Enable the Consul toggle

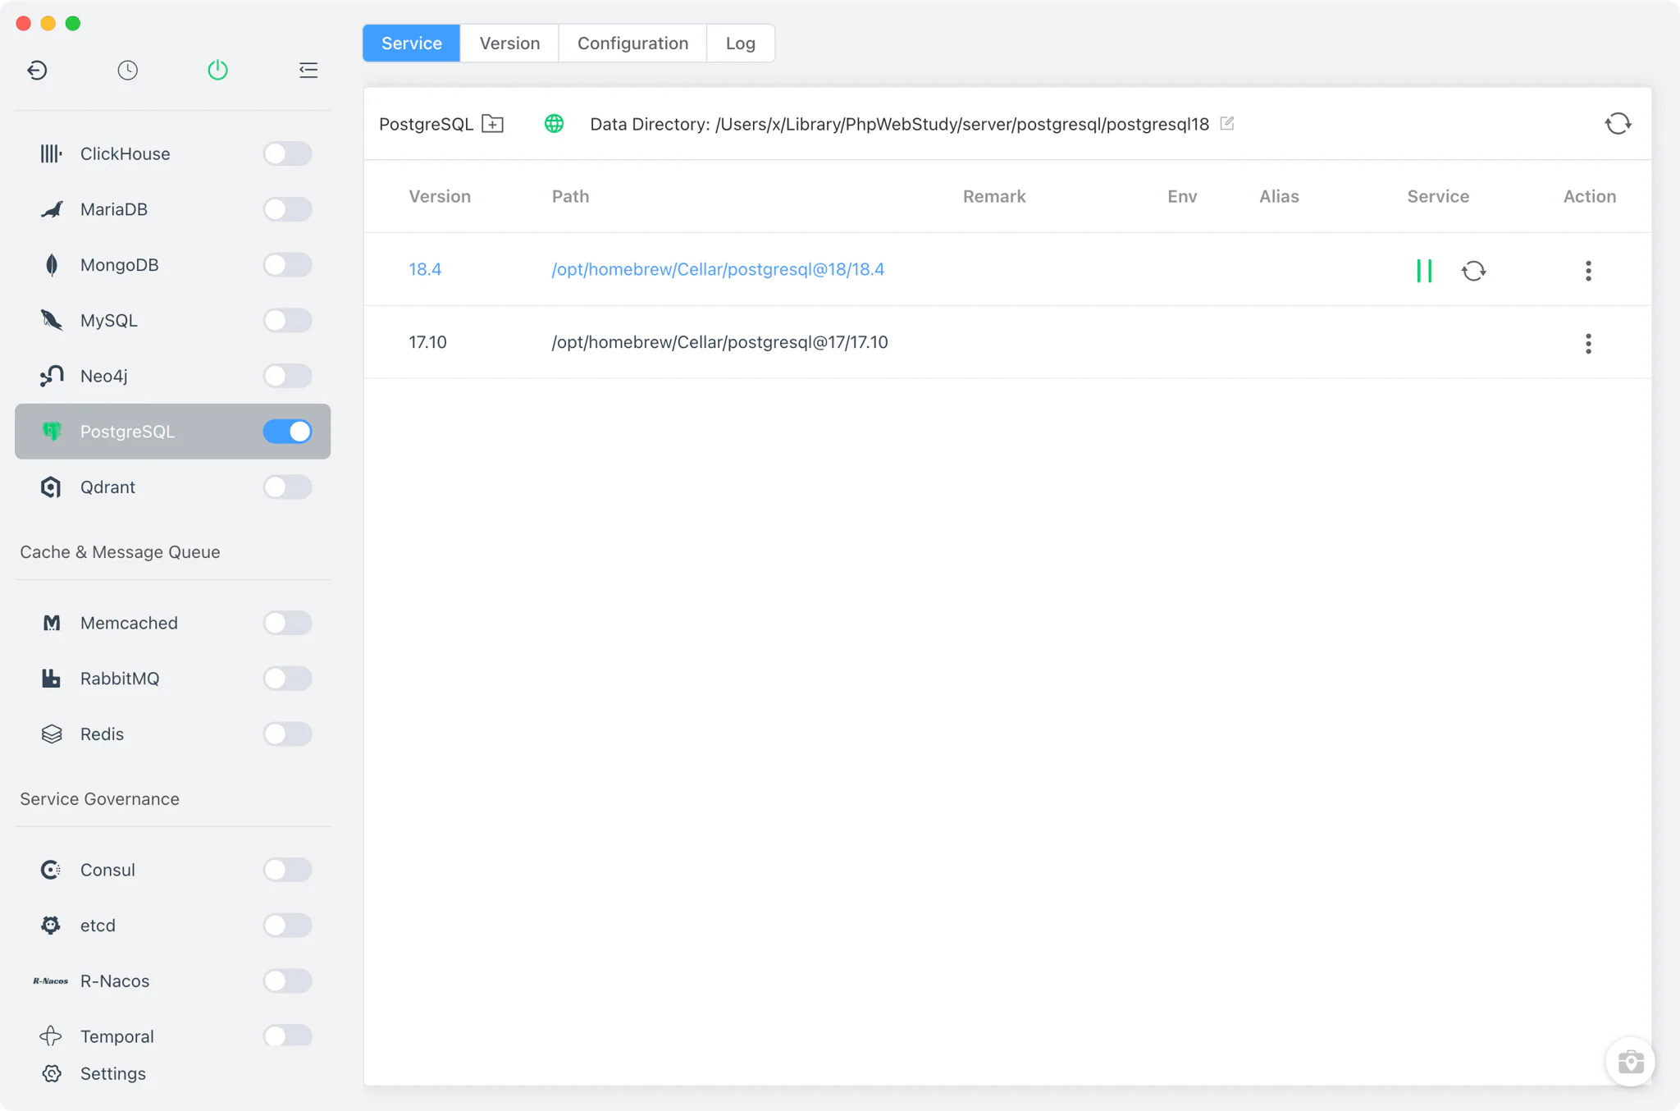(287, 870)
